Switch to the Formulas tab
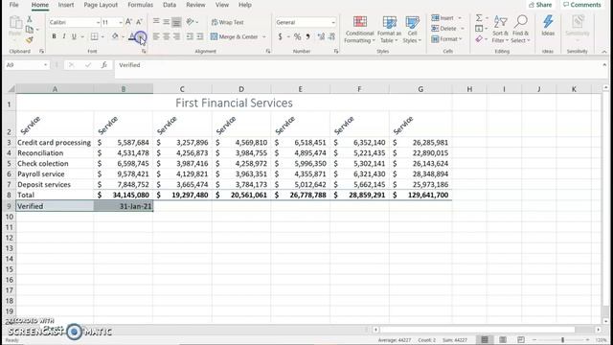Image resolution: width=613 pixels, height=345 pixels. click(141, 5)
